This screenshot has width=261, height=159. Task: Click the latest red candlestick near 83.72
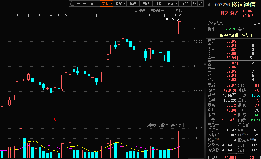180,28
